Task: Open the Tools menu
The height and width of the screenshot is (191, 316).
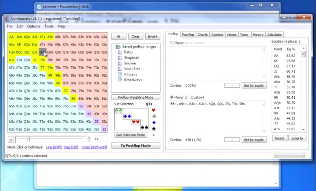Action: tap(49, 26)
